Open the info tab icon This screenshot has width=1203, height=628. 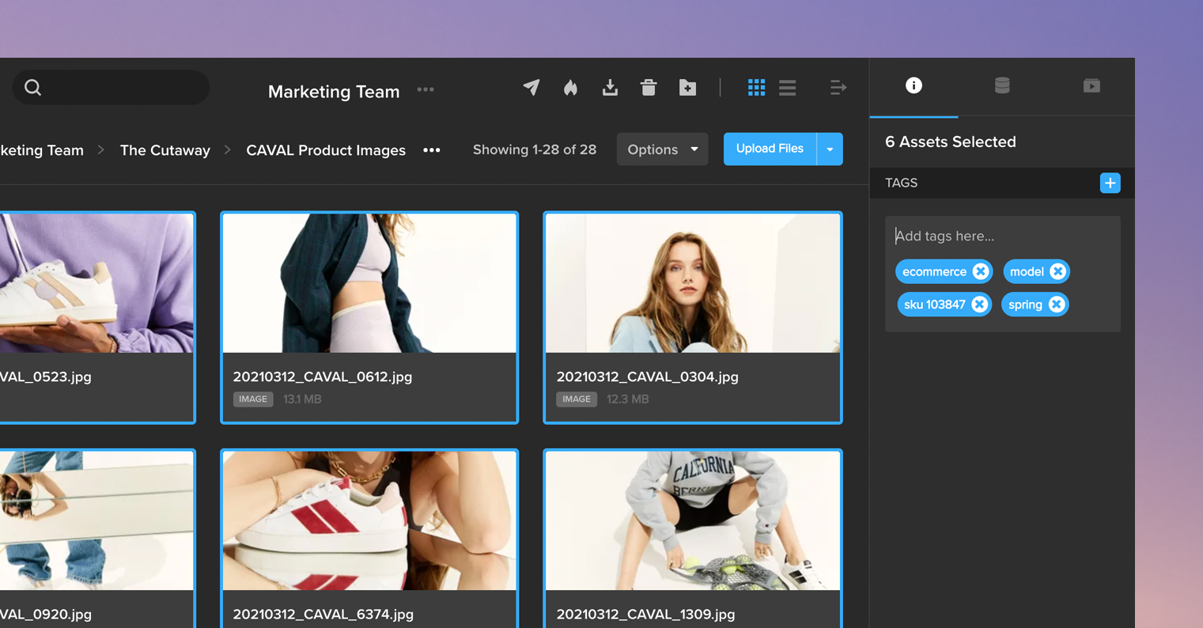(914, 85)
